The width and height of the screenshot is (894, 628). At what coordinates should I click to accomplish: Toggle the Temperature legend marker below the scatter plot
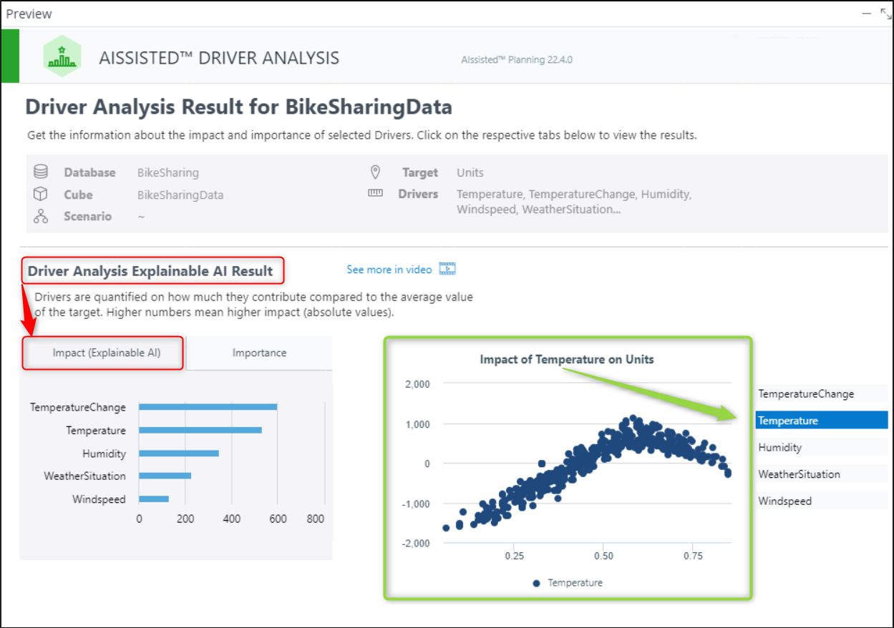537,582
